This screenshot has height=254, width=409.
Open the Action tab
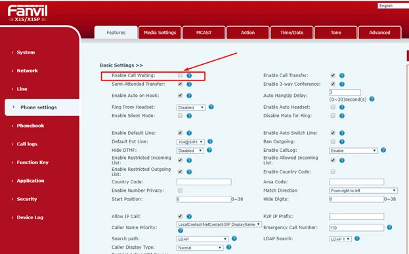coord(248,33)
